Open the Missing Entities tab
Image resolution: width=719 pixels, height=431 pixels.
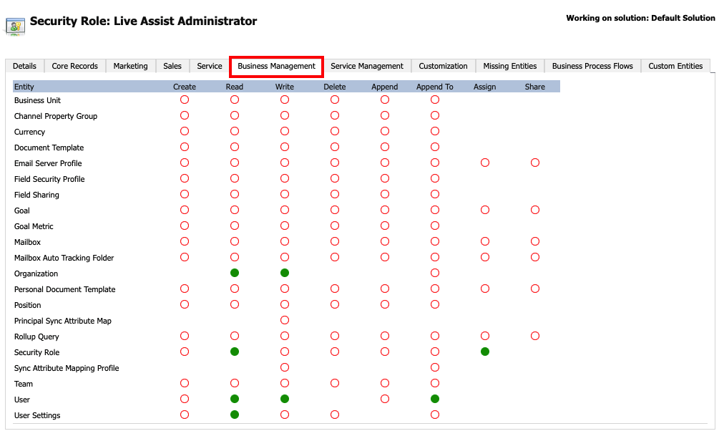coord(510,66)
